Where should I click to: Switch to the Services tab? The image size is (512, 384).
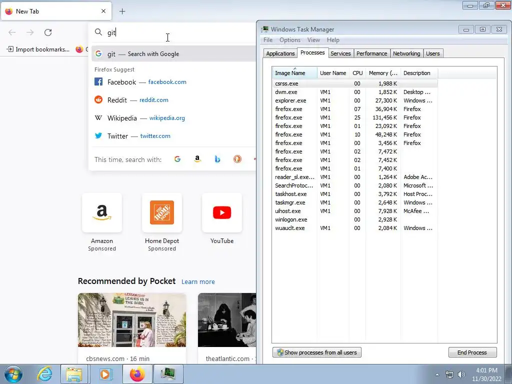click(x=340, y=53)
